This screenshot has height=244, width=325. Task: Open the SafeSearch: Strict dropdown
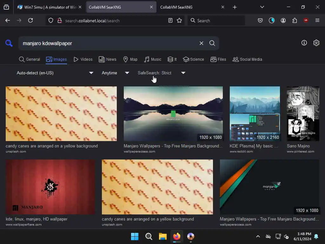click(162, 73)
